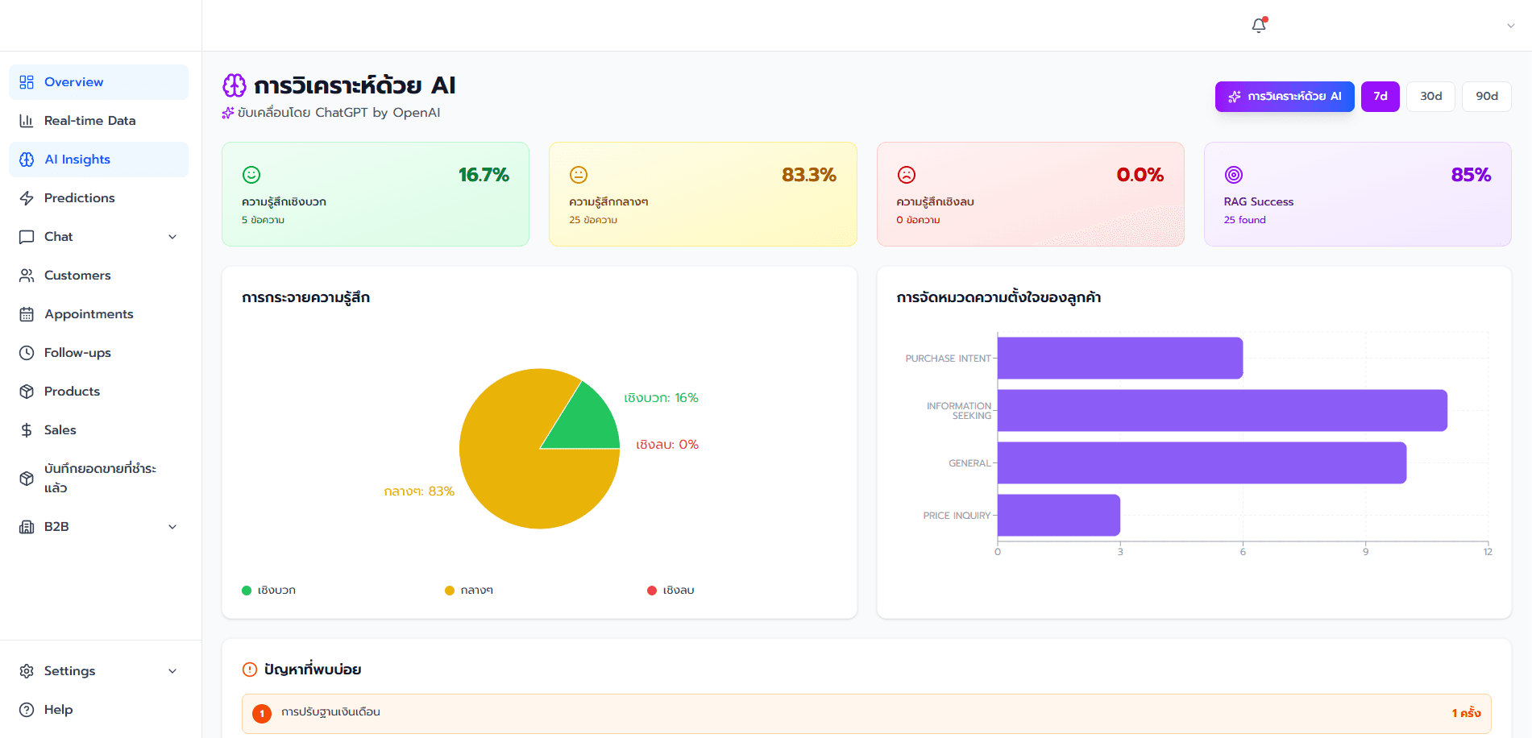Open the notification bell icon

click(1259, 25)
